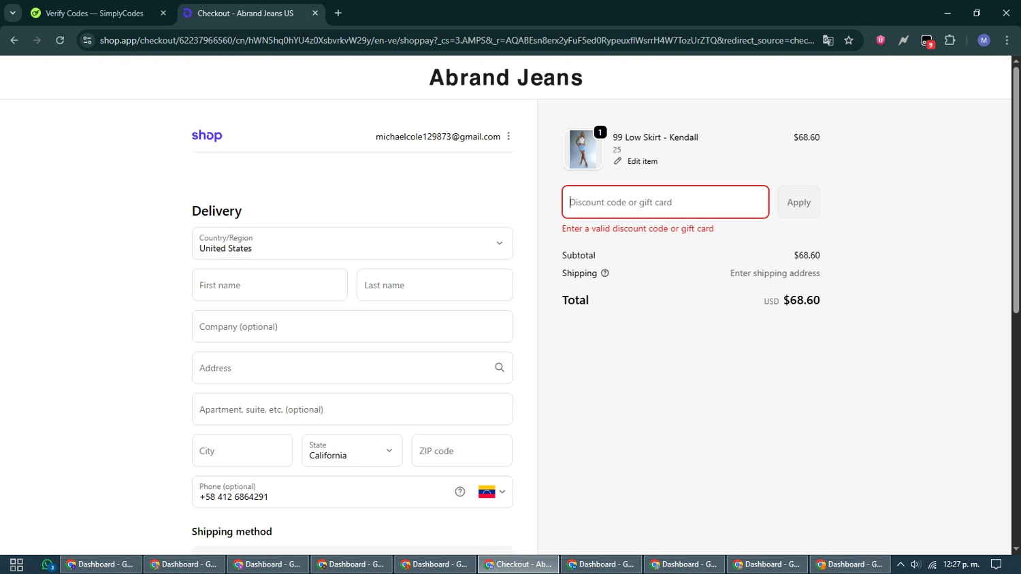
Task: Click the volume speaker tray icon
Action: 915,564
